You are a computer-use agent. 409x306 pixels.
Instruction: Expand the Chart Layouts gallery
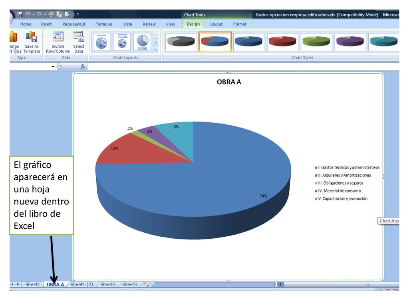(155, 49)
